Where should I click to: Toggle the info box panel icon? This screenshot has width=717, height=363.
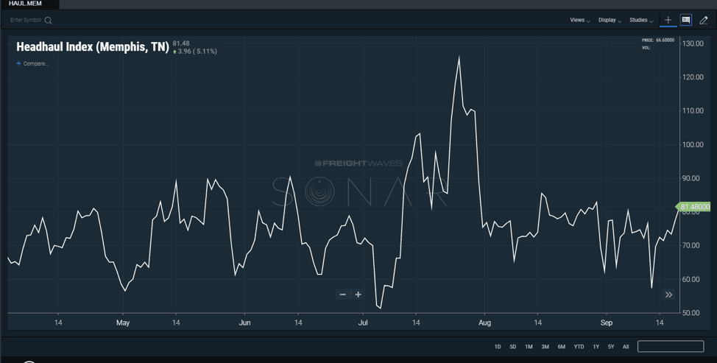click(x=686, y=21)
